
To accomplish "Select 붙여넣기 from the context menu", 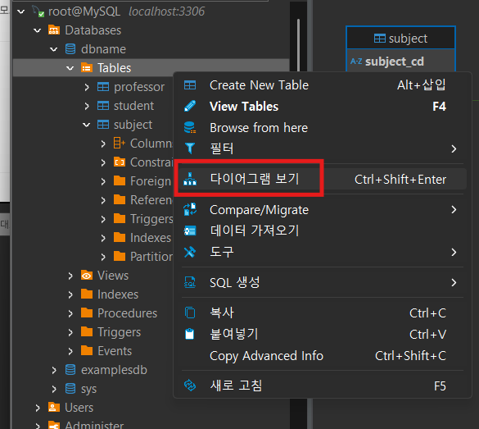I will point(323,334).
